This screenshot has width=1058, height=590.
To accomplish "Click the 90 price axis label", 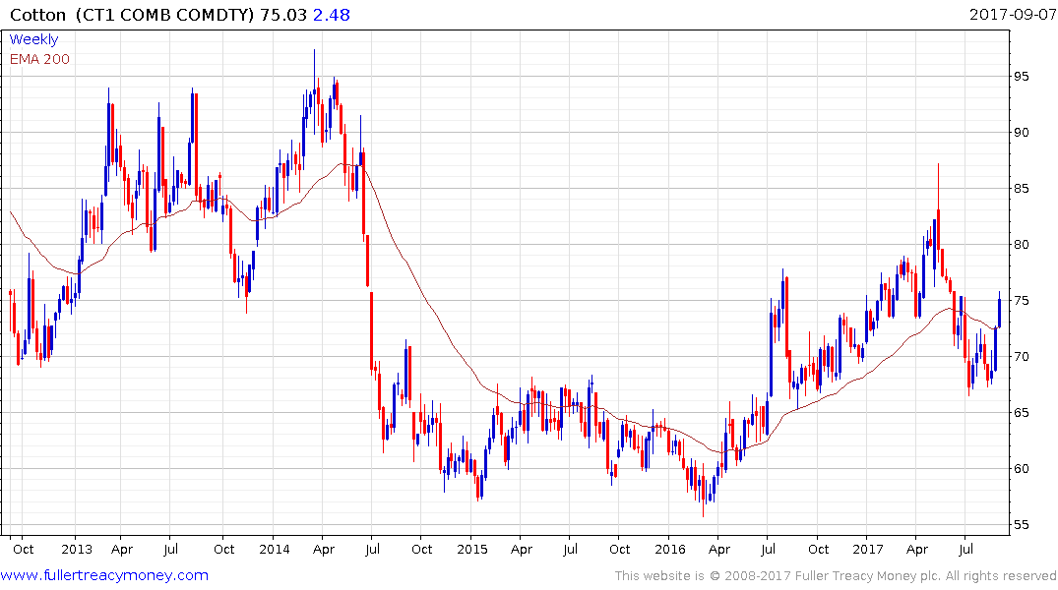I will coord(1022,132).
